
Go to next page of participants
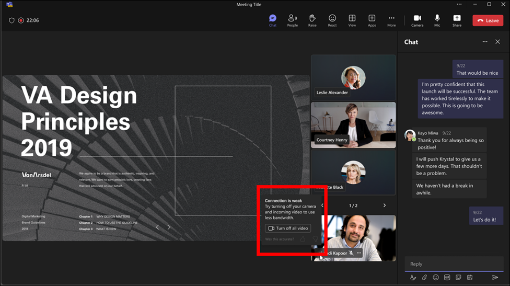pyautogui.click(x=385, y=205)
